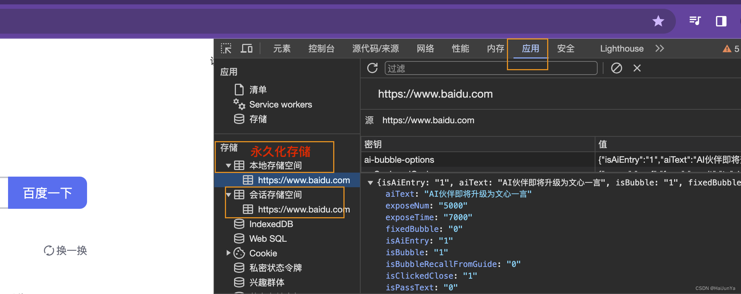Open the 内存 tab
Screen dimensions: 741x294
click(x=496, y=49)
